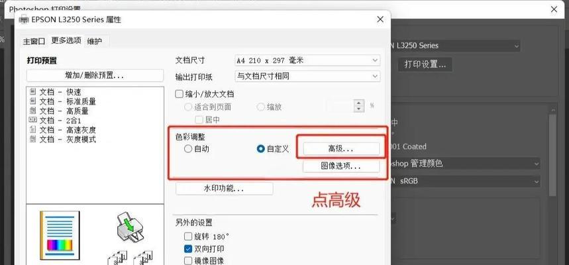Select the 缩放 radio button

pyautogui.click(x=260, y=107)
